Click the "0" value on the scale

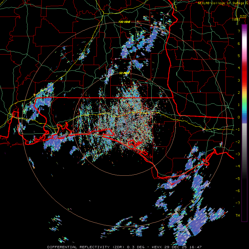pyautogui.click(x=239, y=117)
